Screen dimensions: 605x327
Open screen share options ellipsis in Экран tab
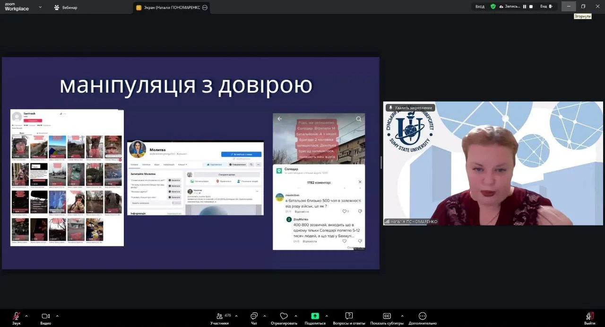click(x=205, y=8)
